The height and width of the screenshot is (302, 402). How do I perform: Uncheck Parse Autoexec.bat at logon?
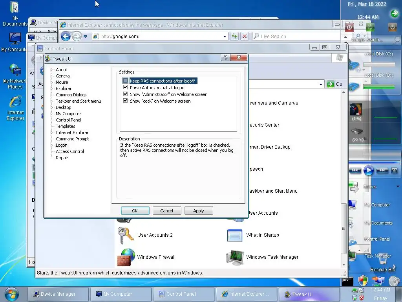[125, 87]
